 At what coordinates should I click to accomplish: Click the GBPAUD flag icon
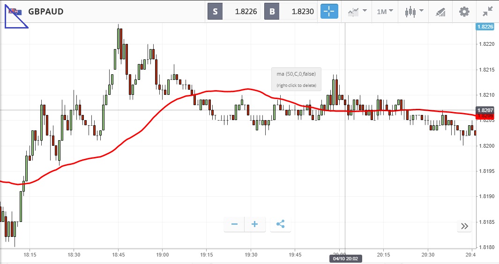tap(15, 12)
